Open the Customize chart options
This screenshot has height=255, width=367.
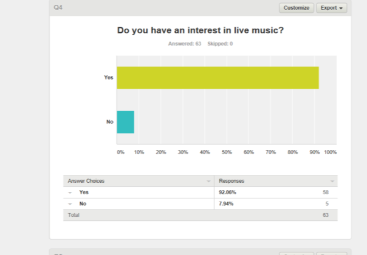[297, 8]
